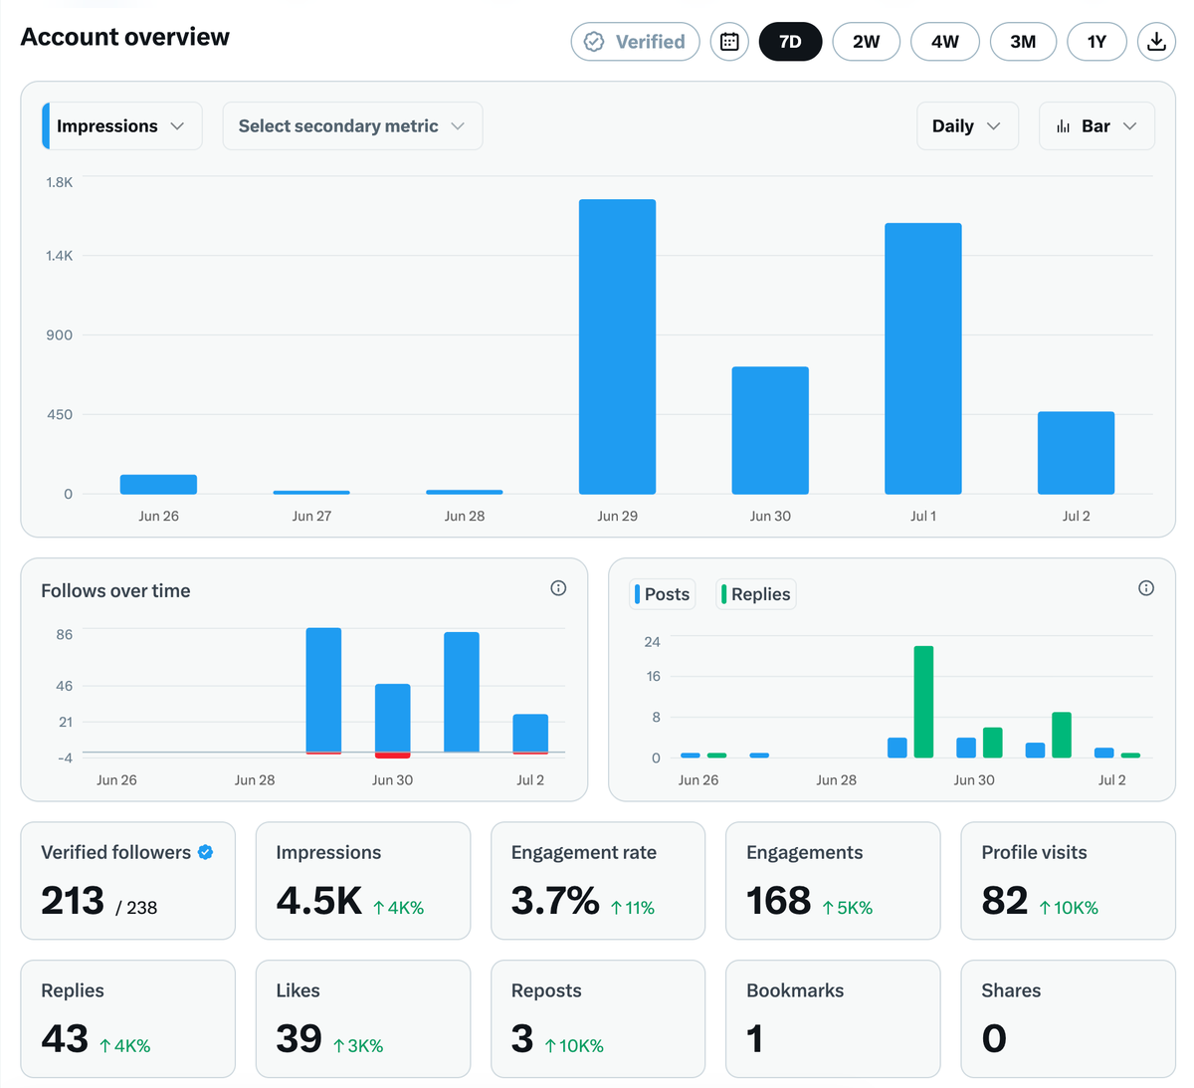Viewport: 1194px width, 1088px height.
Task: Click the '/ 238' followers total text
Action: pos(136,908)
